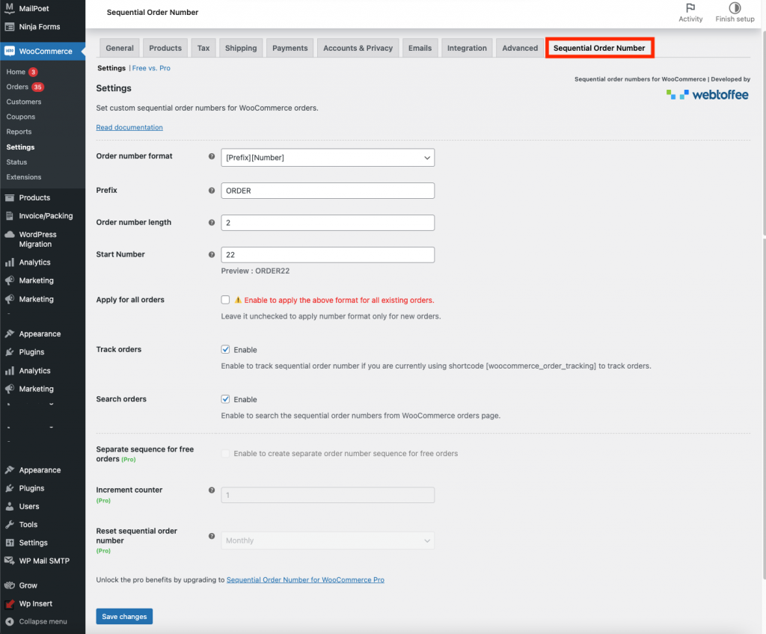The width and height of the screenshot is (766, 634).
Task: Click the Tools wrench icon
Action: coord(9,525)
